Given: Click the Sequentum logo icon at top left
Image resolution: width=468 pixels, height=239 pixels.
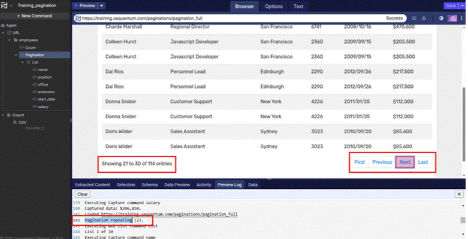Looking at the screenshot, I should pos(5,5).
